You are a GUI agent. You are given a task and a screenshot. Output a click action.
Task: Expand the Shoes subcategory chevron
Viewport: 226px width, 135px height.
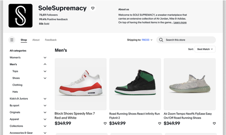pos(45,78)
